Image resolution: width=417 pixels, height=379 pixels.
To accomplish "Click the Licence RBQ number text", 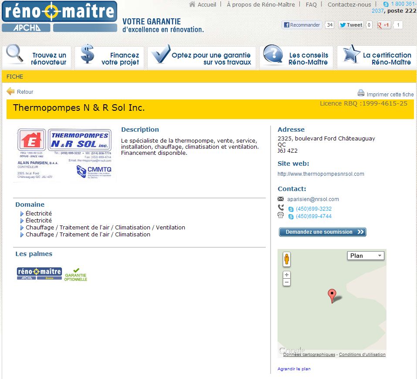I will pos(363,103).
